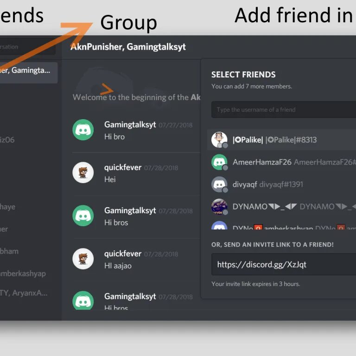
Task: Click the "HI aajao" message text
Action: click(x=118, y=266)
